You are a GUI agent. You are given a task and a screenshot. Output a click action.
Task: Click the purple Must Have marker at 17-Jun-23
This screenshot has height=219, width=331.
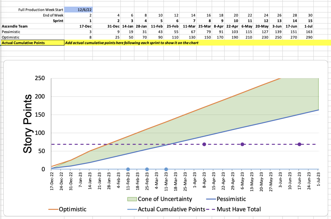click(x=299, y=144)
